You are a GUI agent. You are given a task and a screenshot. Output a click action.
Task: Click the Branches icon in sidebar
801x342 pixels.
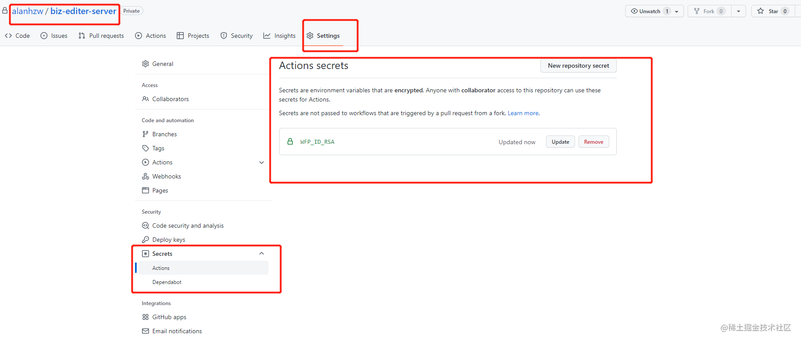[146, 134]
